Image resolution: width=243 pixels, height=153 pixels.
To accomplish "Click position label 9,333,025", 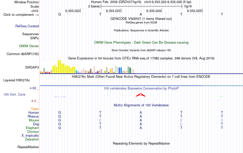I will pos(194,11).
